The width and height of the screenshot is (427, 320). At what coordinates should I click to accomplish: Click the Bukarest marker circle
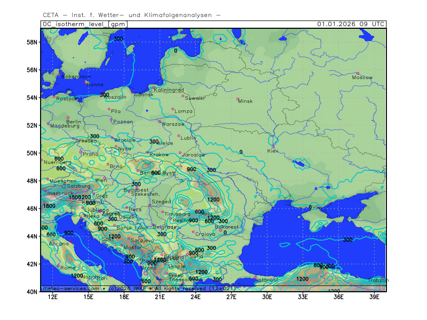(220, 230)
